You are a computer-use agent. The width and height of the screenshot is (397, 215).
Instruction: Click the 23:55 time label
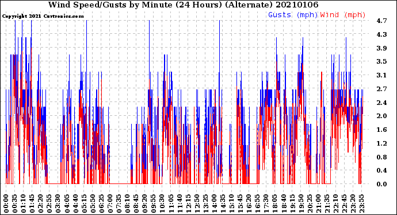pyautogui.click(x=361, y=204)
